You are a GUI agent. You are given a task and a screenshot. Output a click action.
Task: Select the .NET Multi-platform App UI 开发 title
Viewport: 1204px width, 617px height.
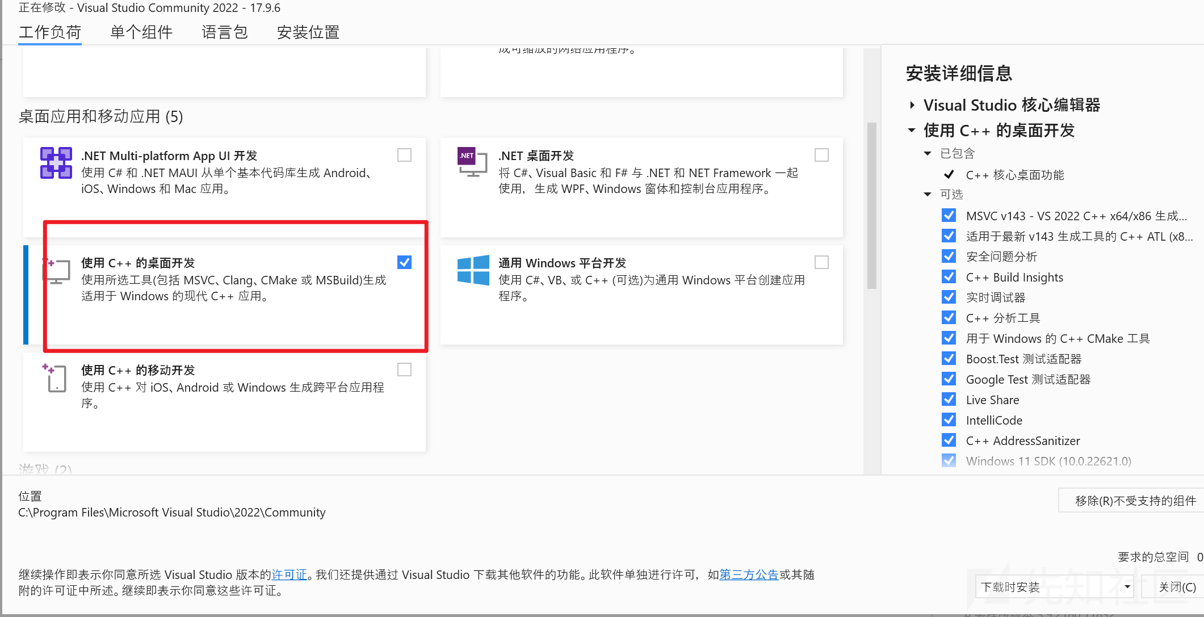(x=169, y=156)
